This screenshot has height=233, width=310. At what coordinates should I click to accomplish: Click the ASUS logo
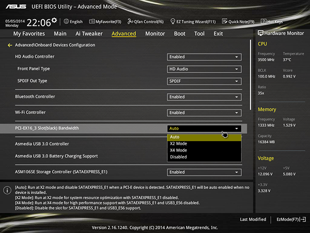point(16,7)
